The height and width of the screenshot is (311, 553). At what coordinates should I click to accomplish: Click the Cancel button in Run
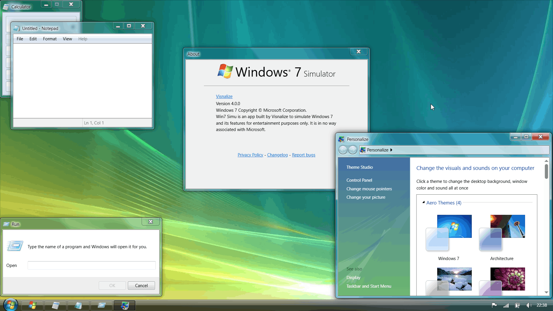pos(141,285)
